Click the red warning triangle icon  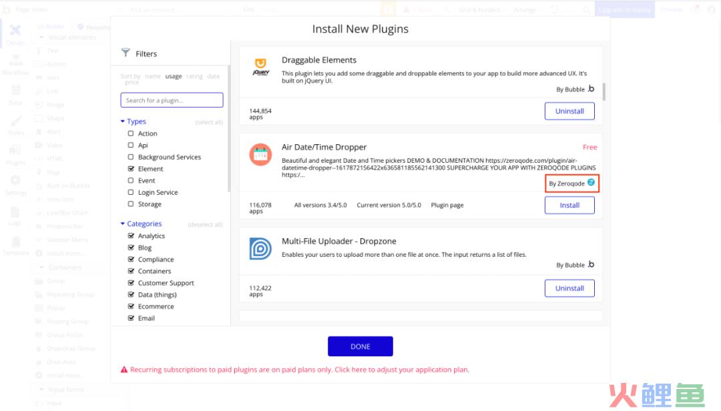124,370
